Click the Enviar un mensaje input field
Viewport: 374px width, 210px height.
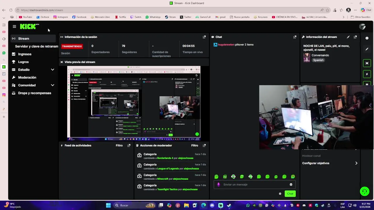coord(254,185)
